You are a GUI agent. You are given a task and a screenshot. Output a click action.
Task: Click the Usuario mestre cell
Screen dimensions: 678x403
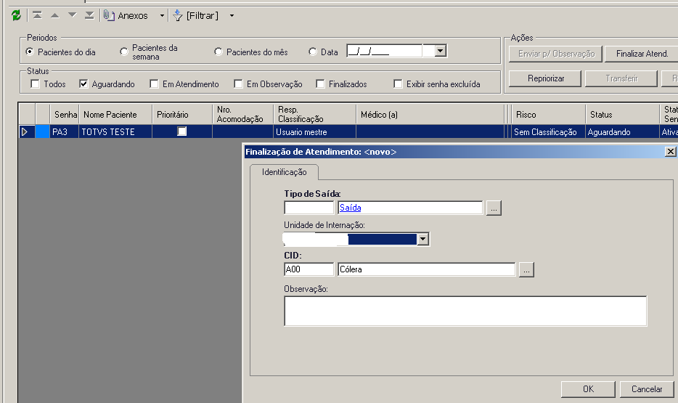[315, 132]
